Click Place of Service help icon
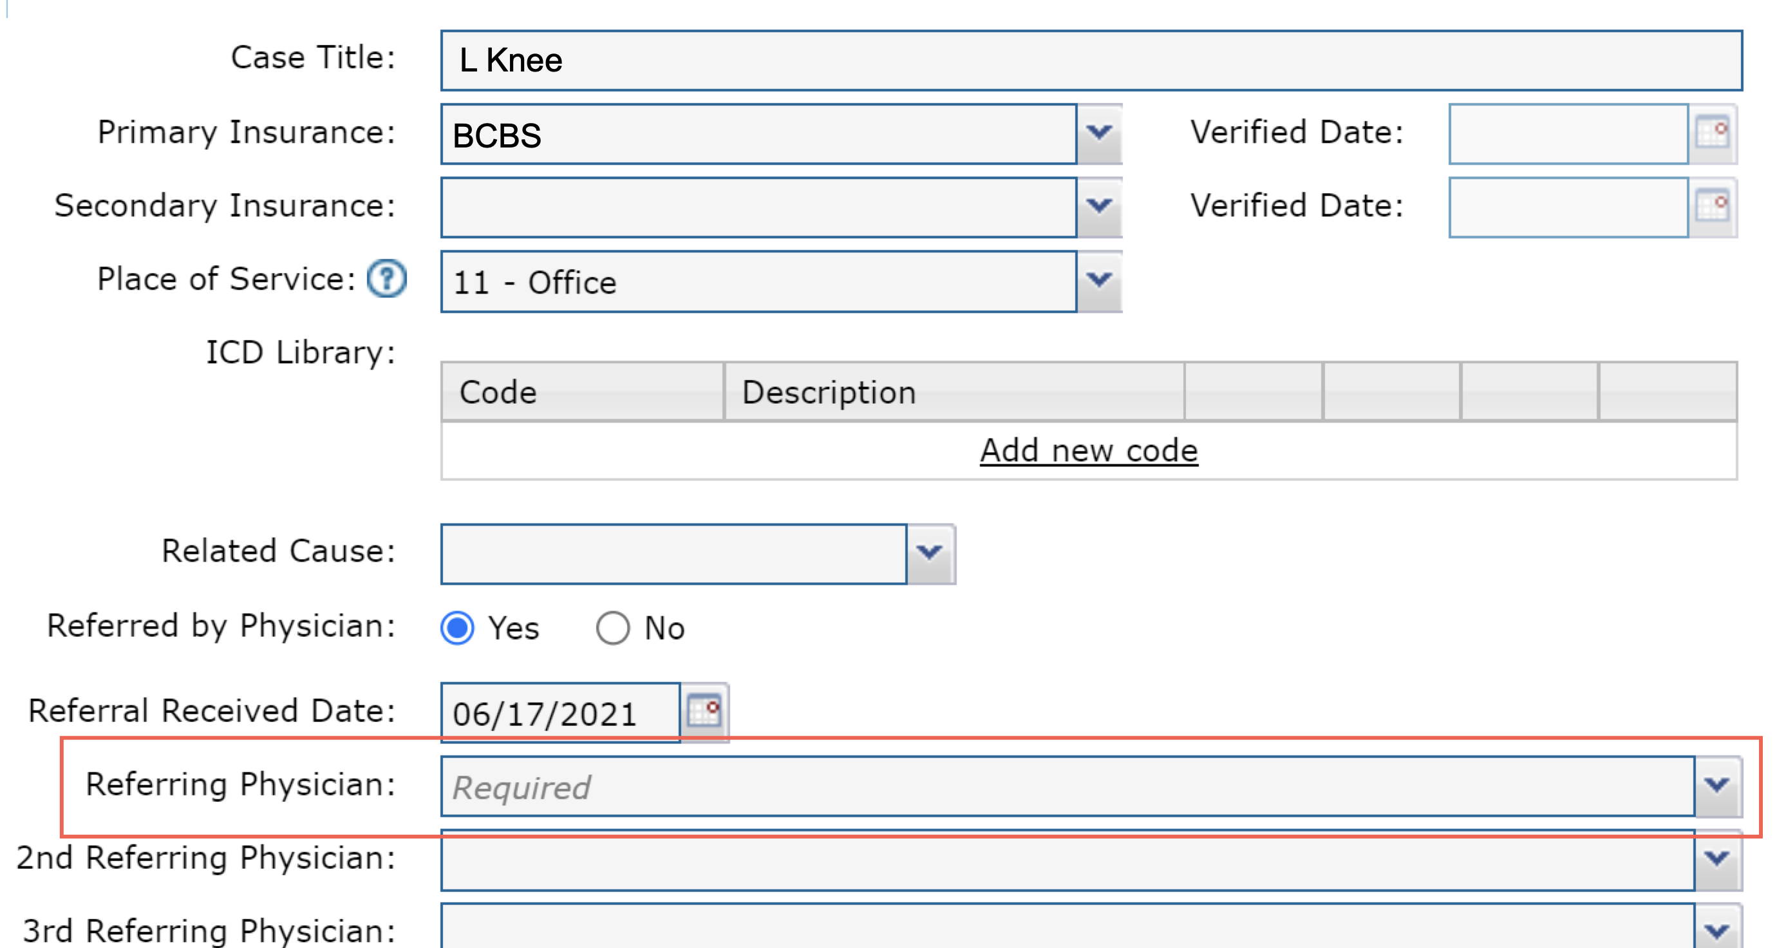 386,279
